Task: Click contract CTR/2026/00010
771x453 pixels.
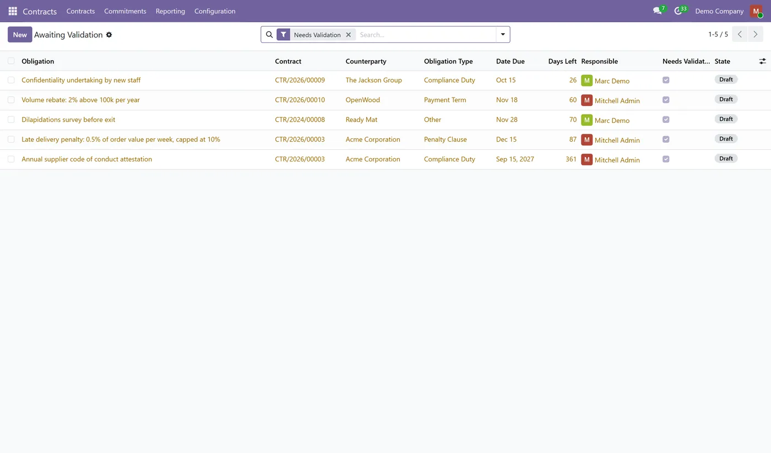Action: tap(300, 100)
